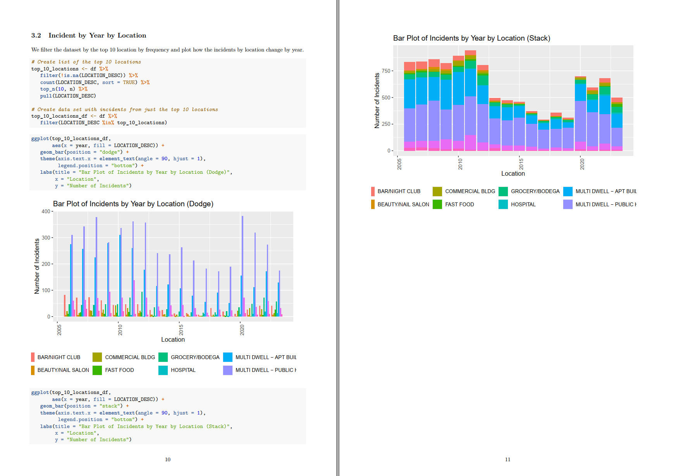The width and height of the screenshot is (676, 476).
Task: Select the GROCERY/BODEGA swatch in the Stack legend
Action: (x=503, y=191)
